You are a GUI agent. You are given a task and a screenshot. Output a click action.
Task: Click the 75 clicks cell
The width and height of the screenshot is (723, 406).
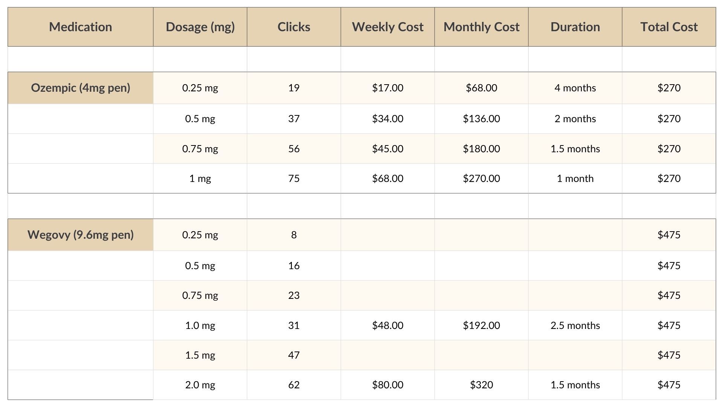tap(294, 178)
